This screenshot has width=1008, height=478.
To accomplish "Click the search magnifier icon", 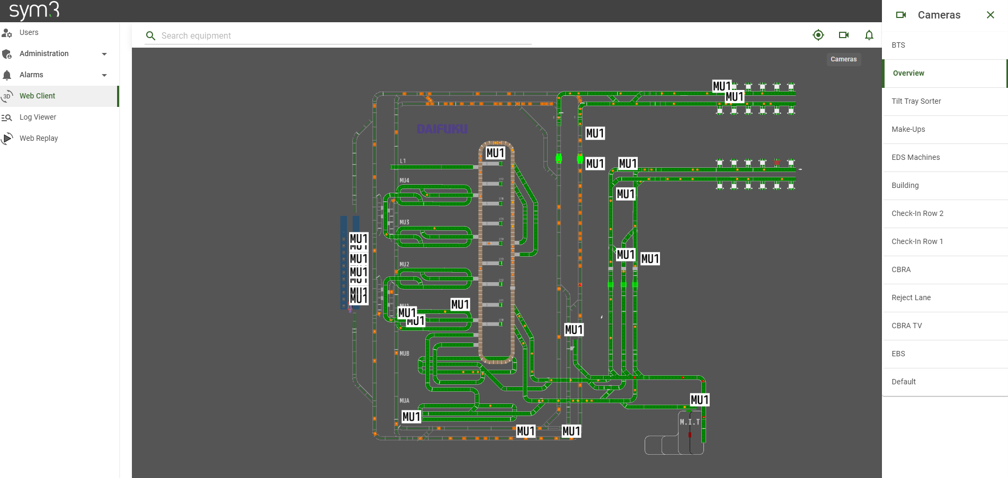I will point(150,35).
